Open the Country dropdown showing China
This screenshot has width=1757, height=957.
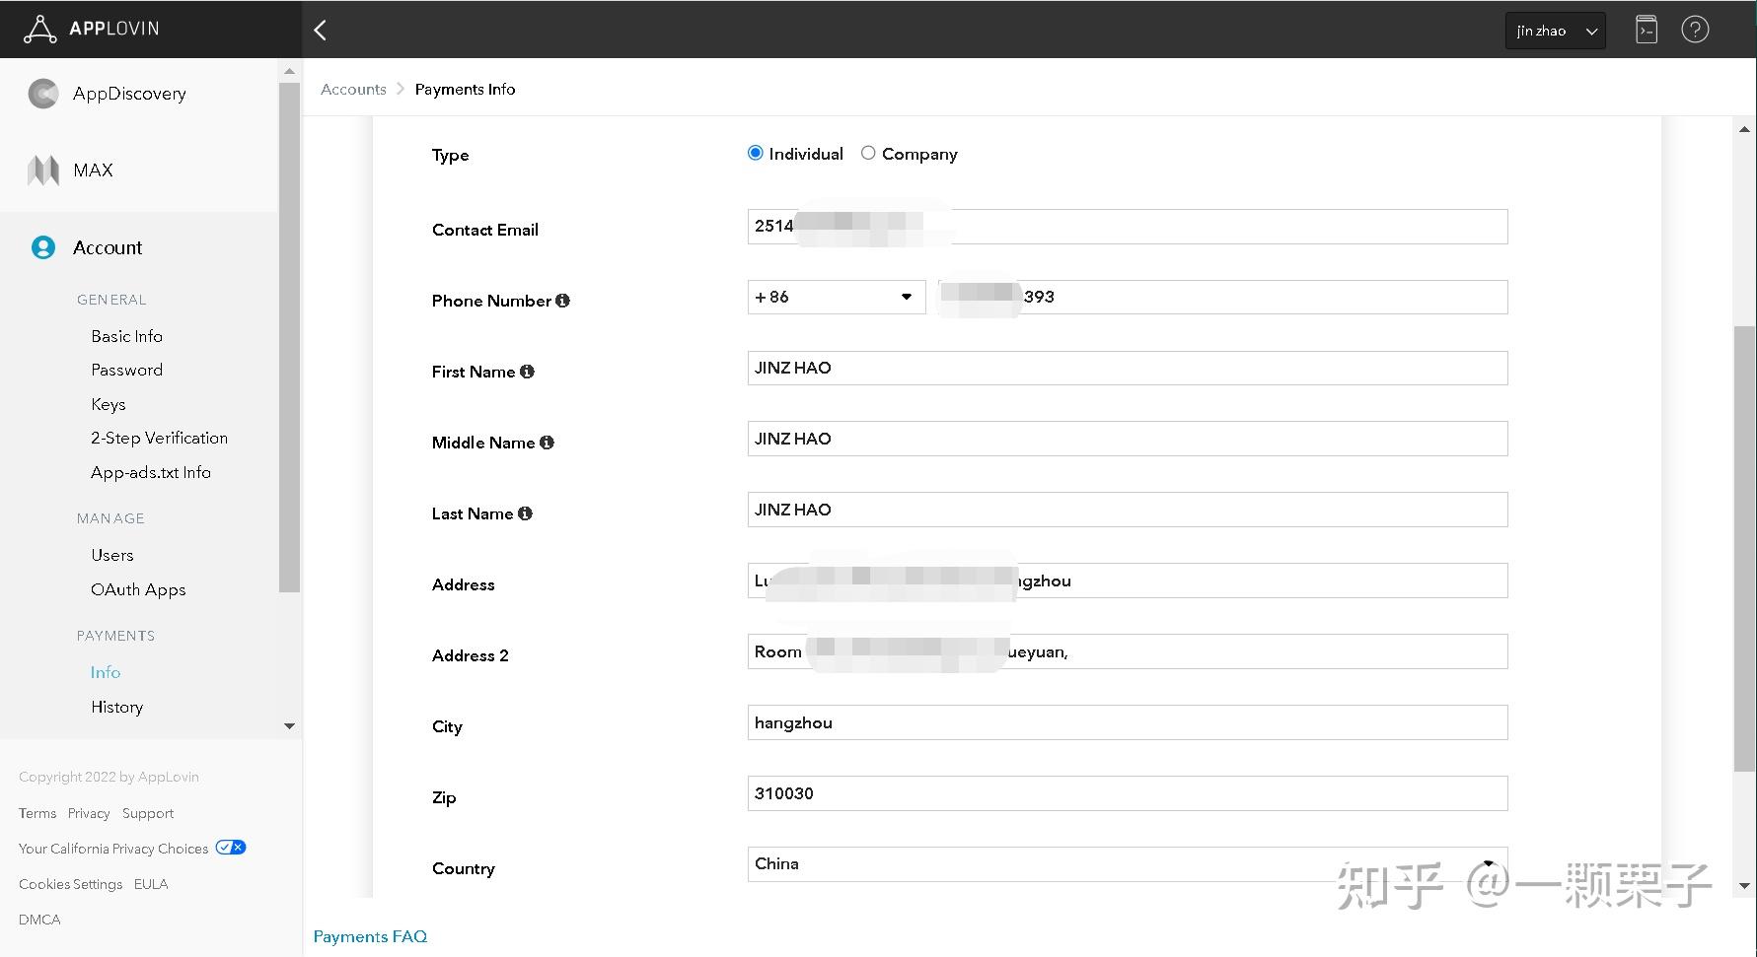click(1127, 864)
